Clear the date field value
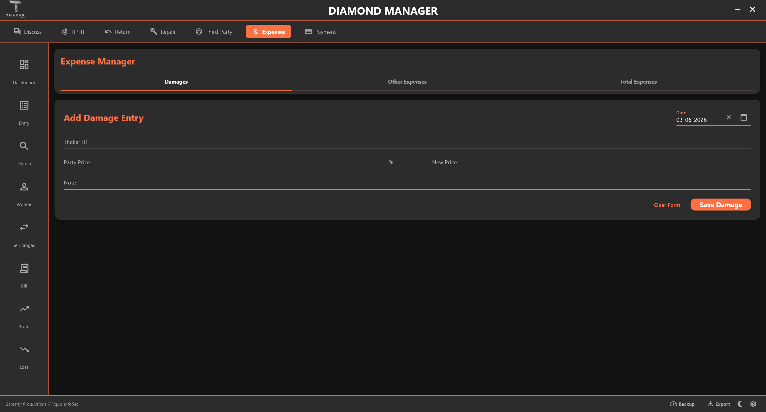 click(729, 117)
